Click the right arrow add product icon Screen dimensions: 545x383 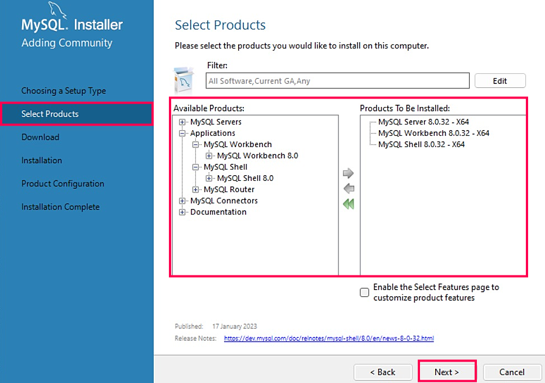click(x=348, y=173)
